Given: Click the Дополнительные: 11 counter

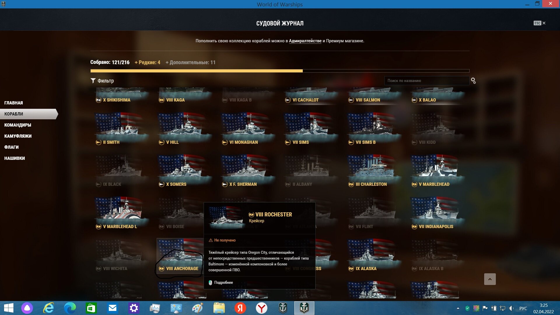Looking at the screenshot, I should [190, 62].
